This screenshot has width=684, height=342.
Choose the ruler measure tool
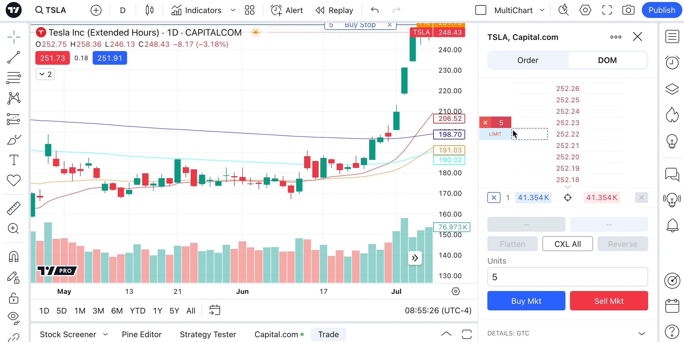(x=13, y=208)
